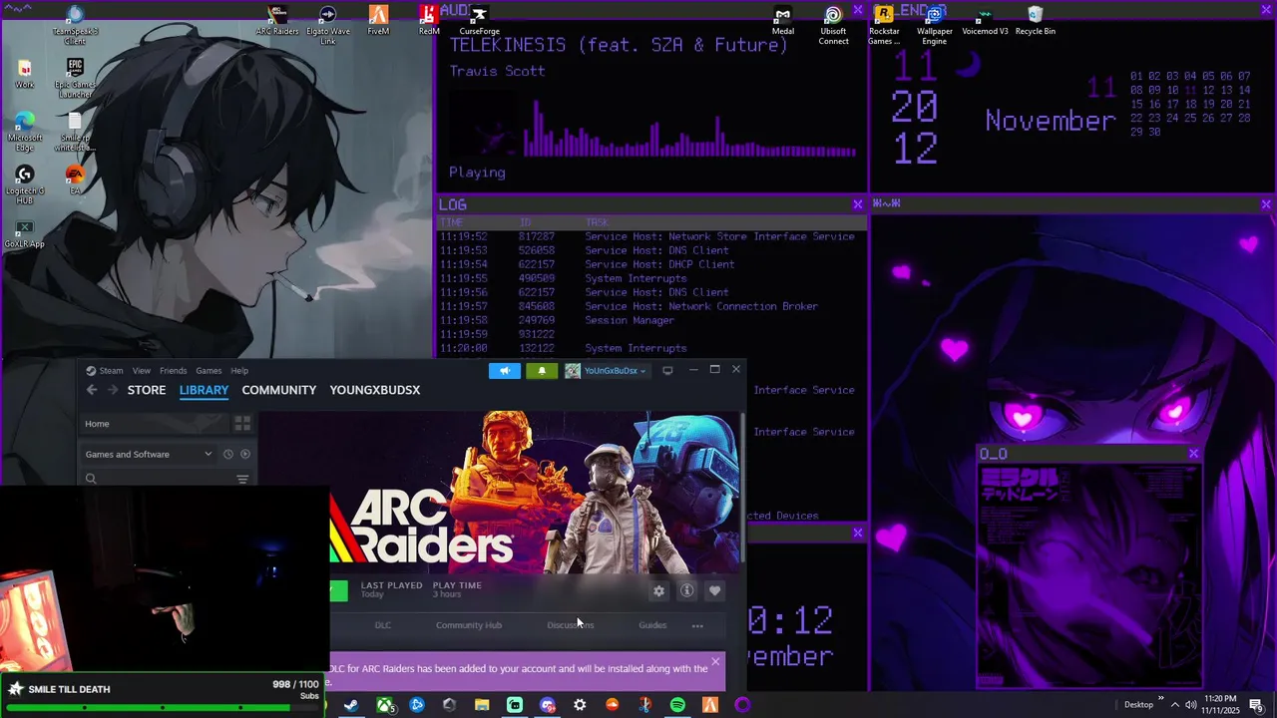This screenshot has width=1277, height=718.
Task: Open ARC Raiders Discussions link
Action: [x=571, y=625]
